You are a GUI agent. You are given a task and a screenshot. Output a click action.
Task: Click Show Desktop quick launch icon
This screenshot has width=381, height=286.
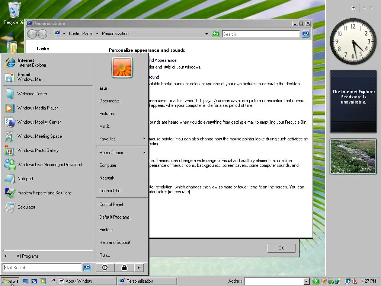click(x=26, y=281)
